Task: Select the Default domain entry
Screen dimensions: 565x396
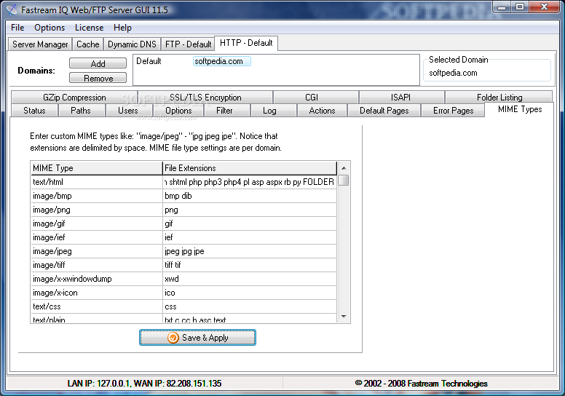Action: click(149, 61)
